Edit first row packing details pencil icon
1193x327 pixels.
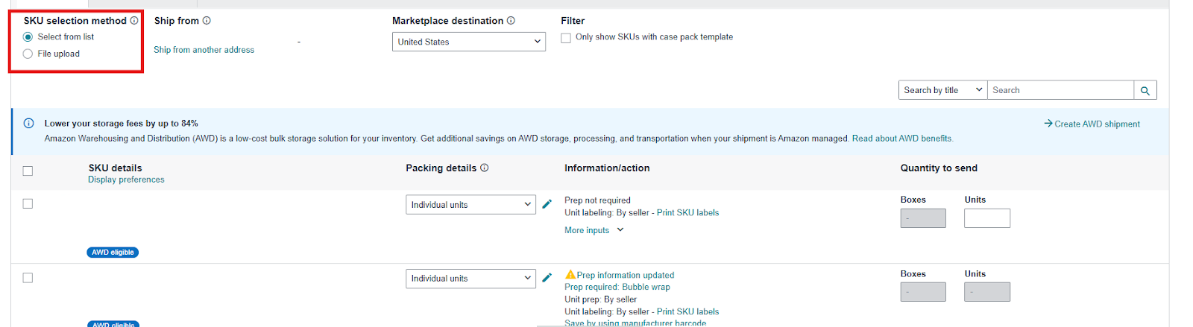pos(547,204)
